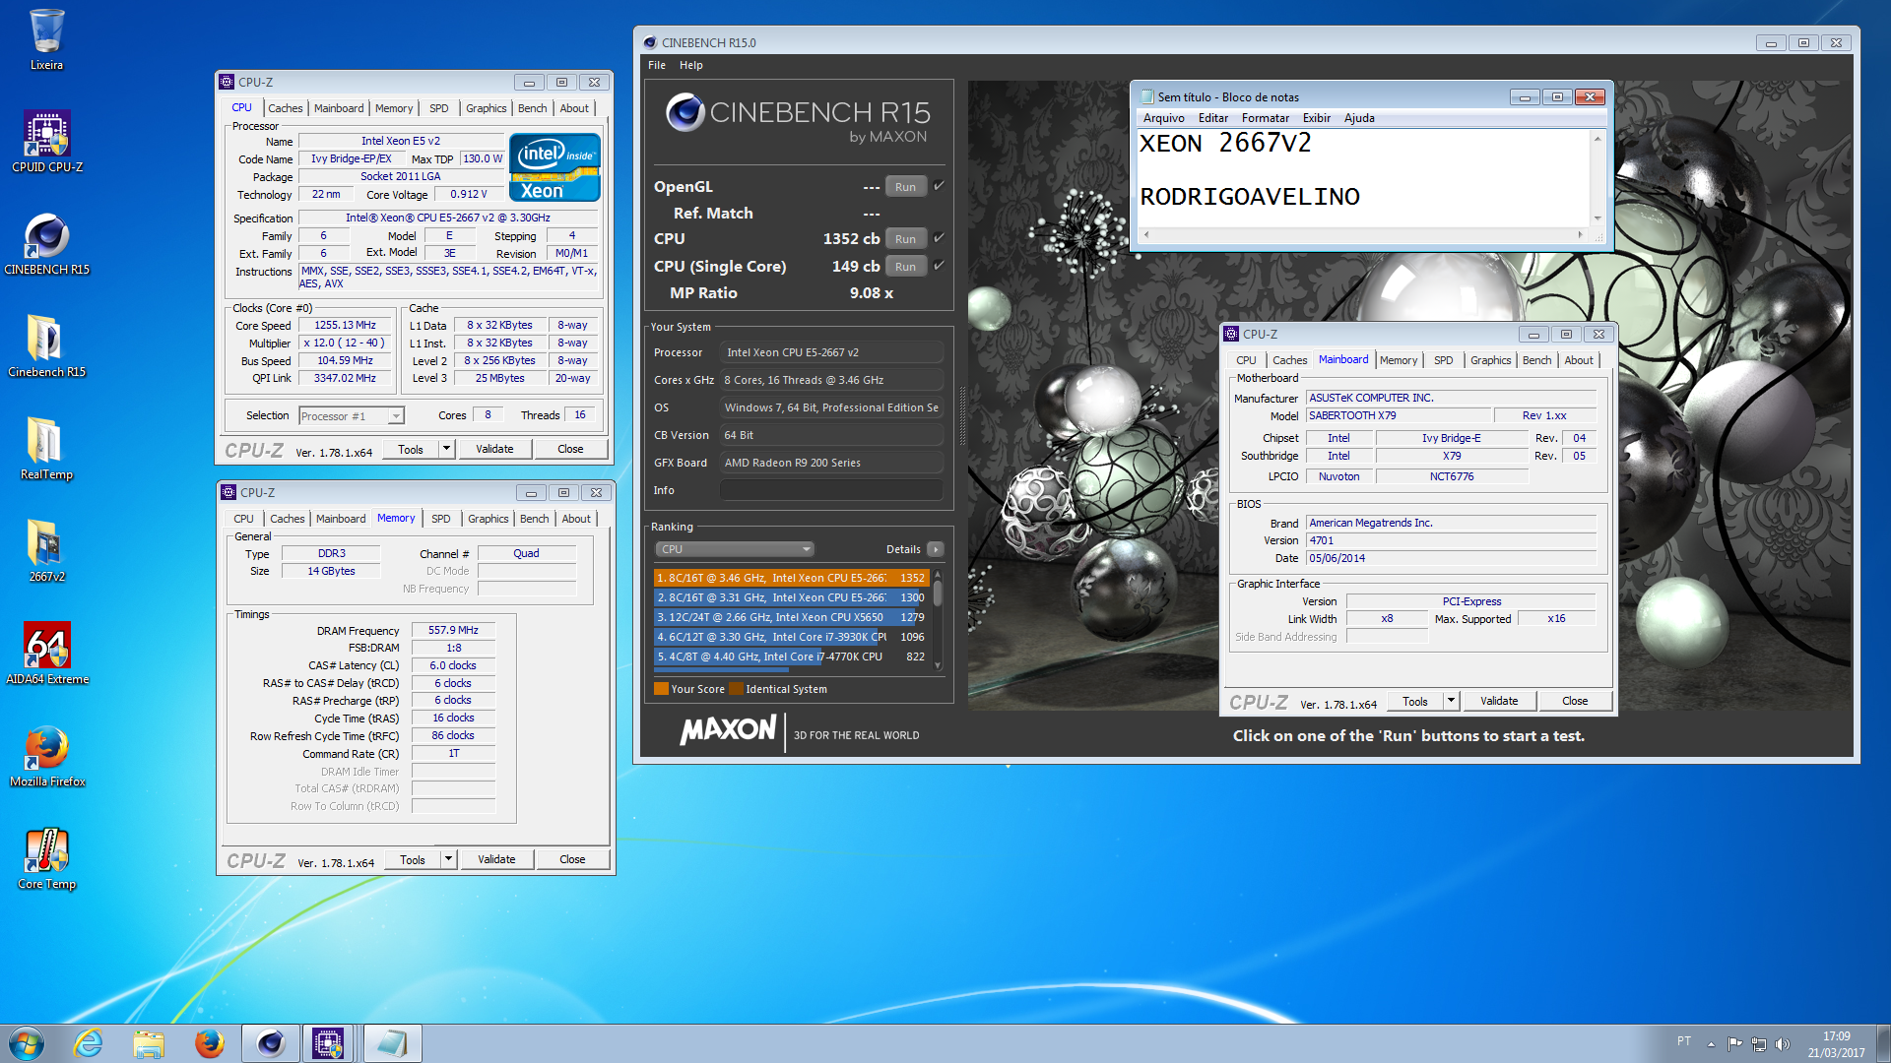Image resolution: width=1891 pixels, height=1063 pixels.
Task: Open Tools dropdown arrow in top CPU-Z
Action: tap(446, 449)
